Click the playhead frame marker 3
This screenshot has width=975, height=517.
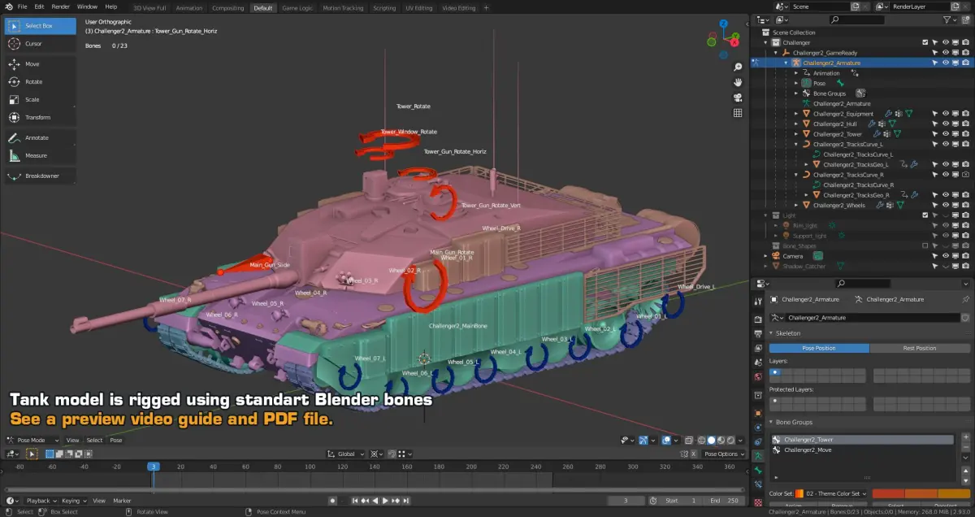(152, 467)
